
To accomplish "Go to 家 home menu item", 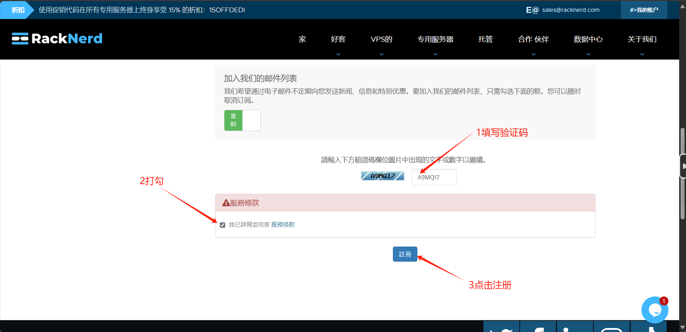I will point(302,39).
